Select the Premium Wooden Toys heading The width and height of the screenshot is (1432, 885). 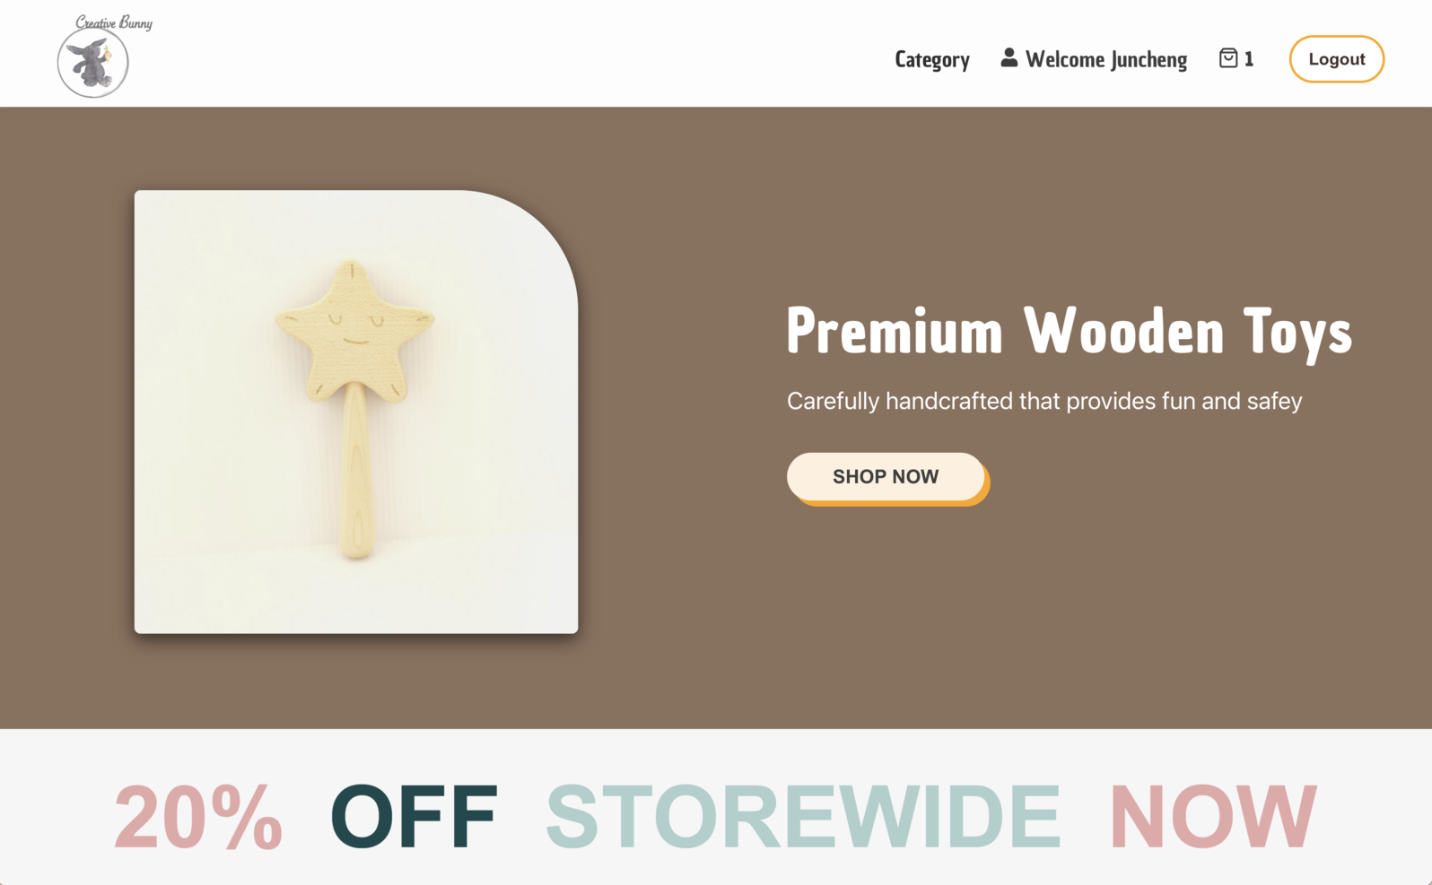pos(1069,331)
